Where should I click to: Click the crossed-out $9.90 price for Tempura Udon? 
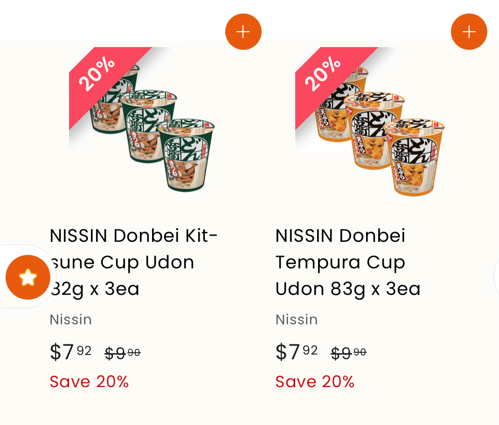pos(348,354)
